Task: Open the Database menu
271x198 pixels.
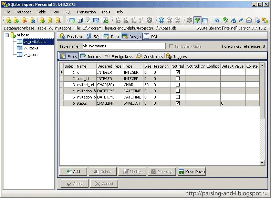Action: [x=23, y=12]
